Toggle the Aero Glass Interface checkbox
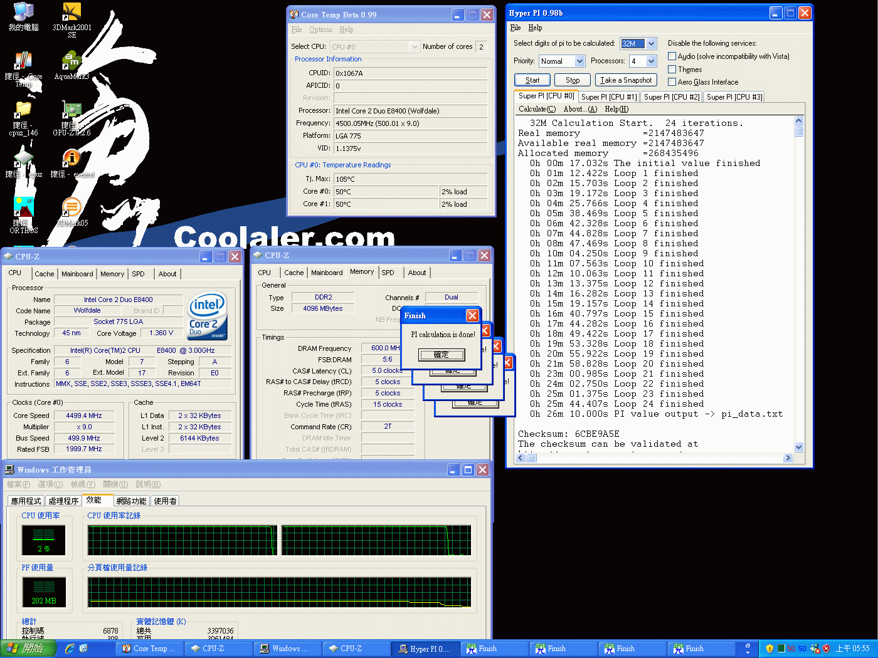 click(672, 82)
